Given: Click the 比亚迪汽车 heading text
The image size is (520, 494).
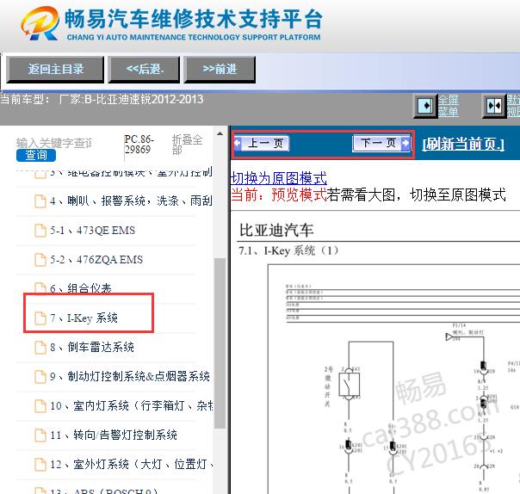Looking at the screenshot, I should coord(276,230).
